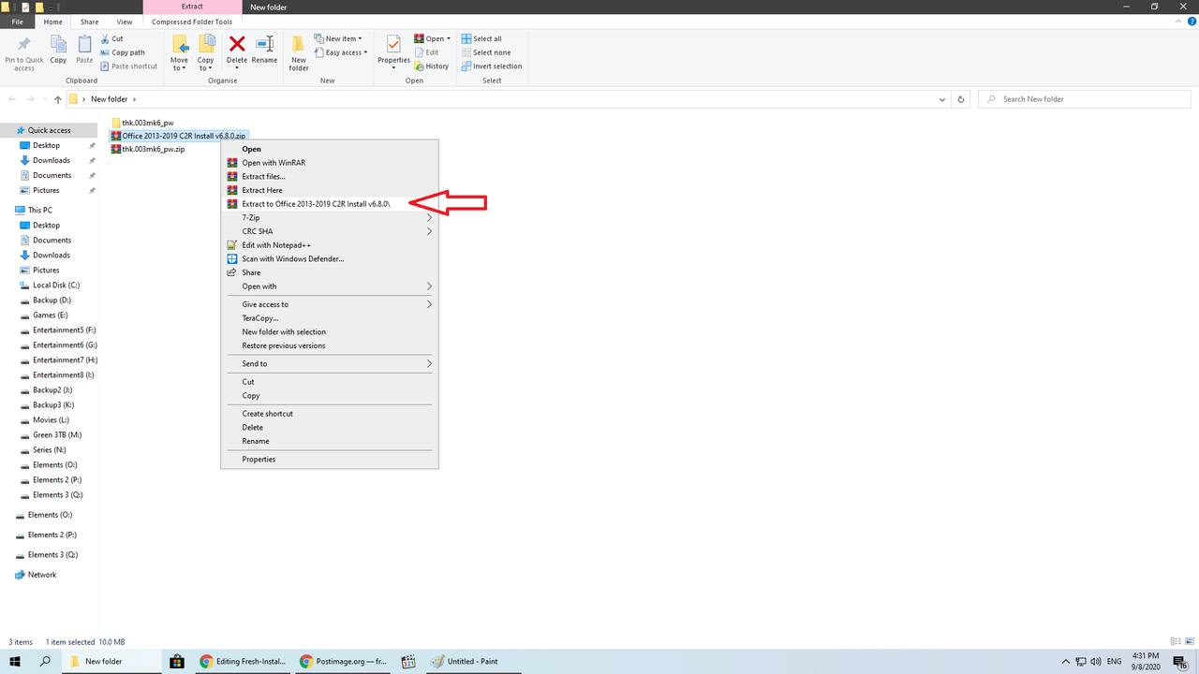Click Select none in the ribbon
Image resolution: width=1199 pixels, height=674 pixels.
pyautogui.click(x=485, y=52)
